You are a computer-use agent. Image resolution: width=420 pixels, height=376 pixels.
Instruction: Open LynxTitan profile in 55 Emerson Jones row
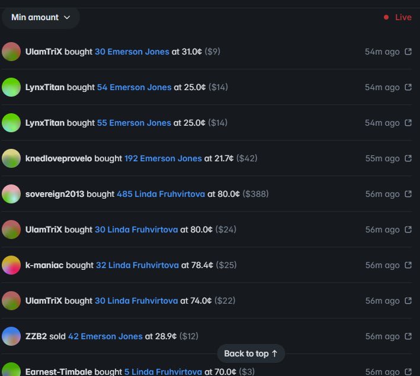(x=45, y=123)
